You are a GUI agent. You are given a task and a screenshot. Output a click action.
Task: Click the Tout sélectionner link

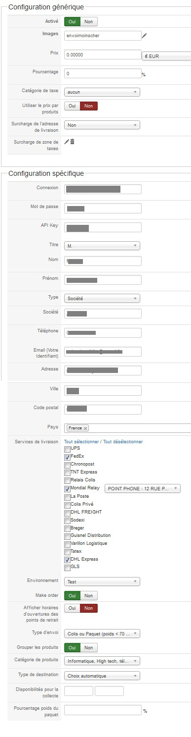coord(82,441)
